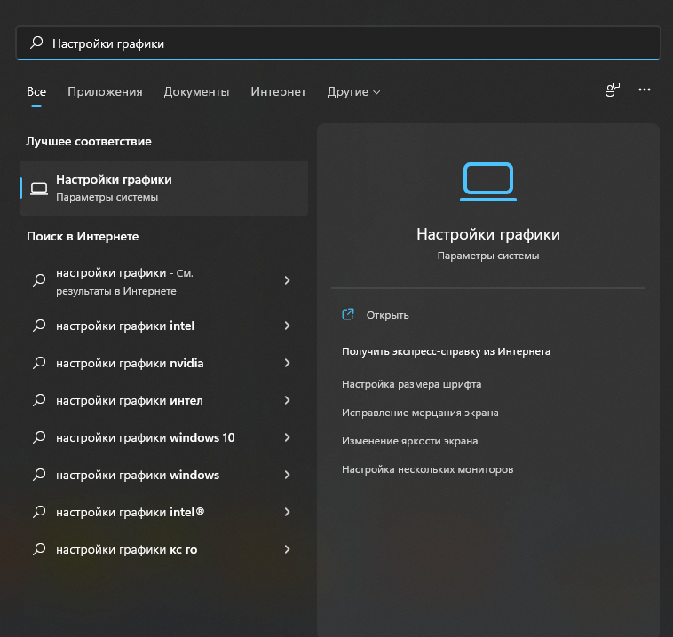Expand the Другие dropdown filter
The image size is (673, 637).
353,91
